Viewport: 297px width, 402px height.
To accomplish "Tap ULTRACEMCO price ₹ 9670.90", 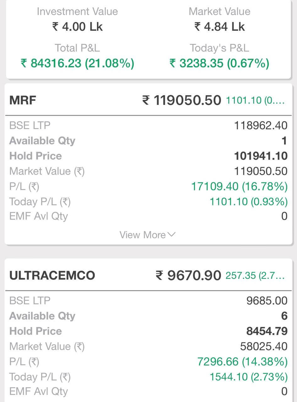I will (189, 275).
